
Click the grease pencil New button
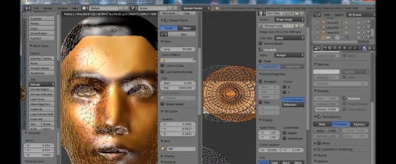181,34
